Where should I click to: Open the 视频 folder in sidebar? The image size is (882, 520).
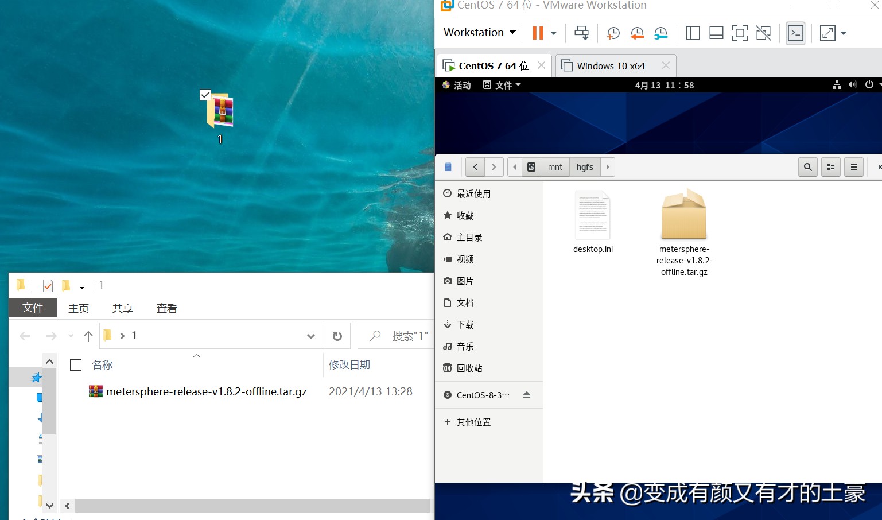tap(489, 259)
